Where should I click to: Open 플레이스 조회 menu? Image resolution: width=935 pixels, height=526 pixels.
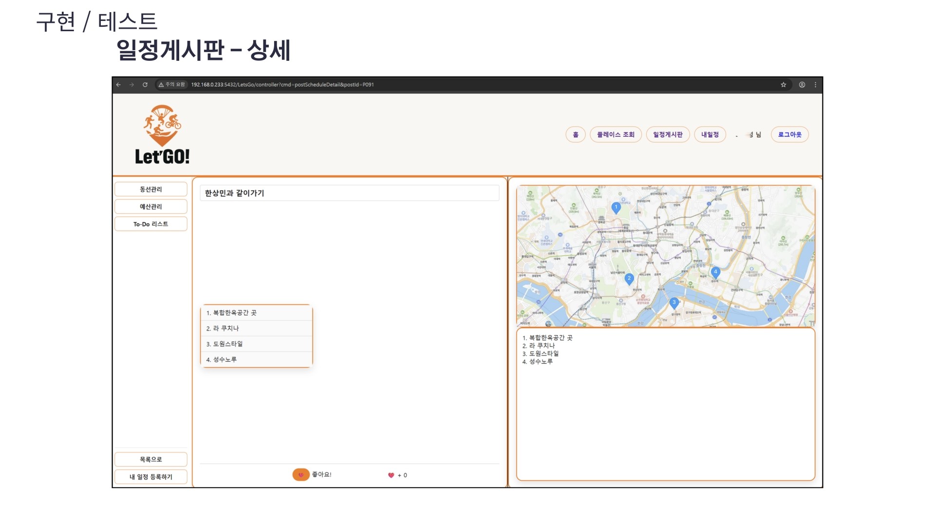(x=616, y=135)
